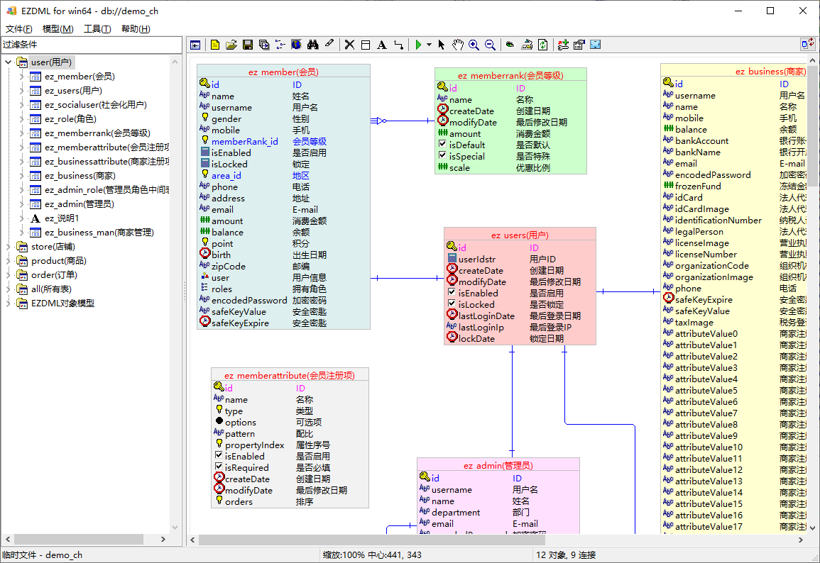Click isEnabled checkbox in ez_users table

452,292
